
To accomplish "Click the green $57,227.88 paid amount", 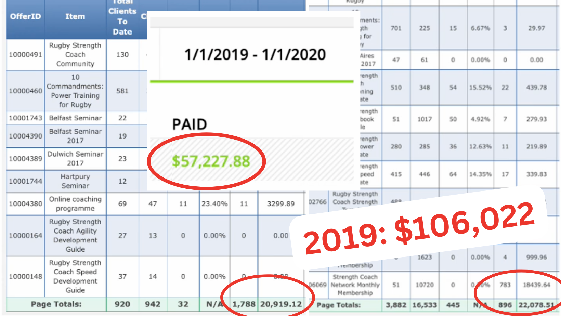I will point(211,161).
